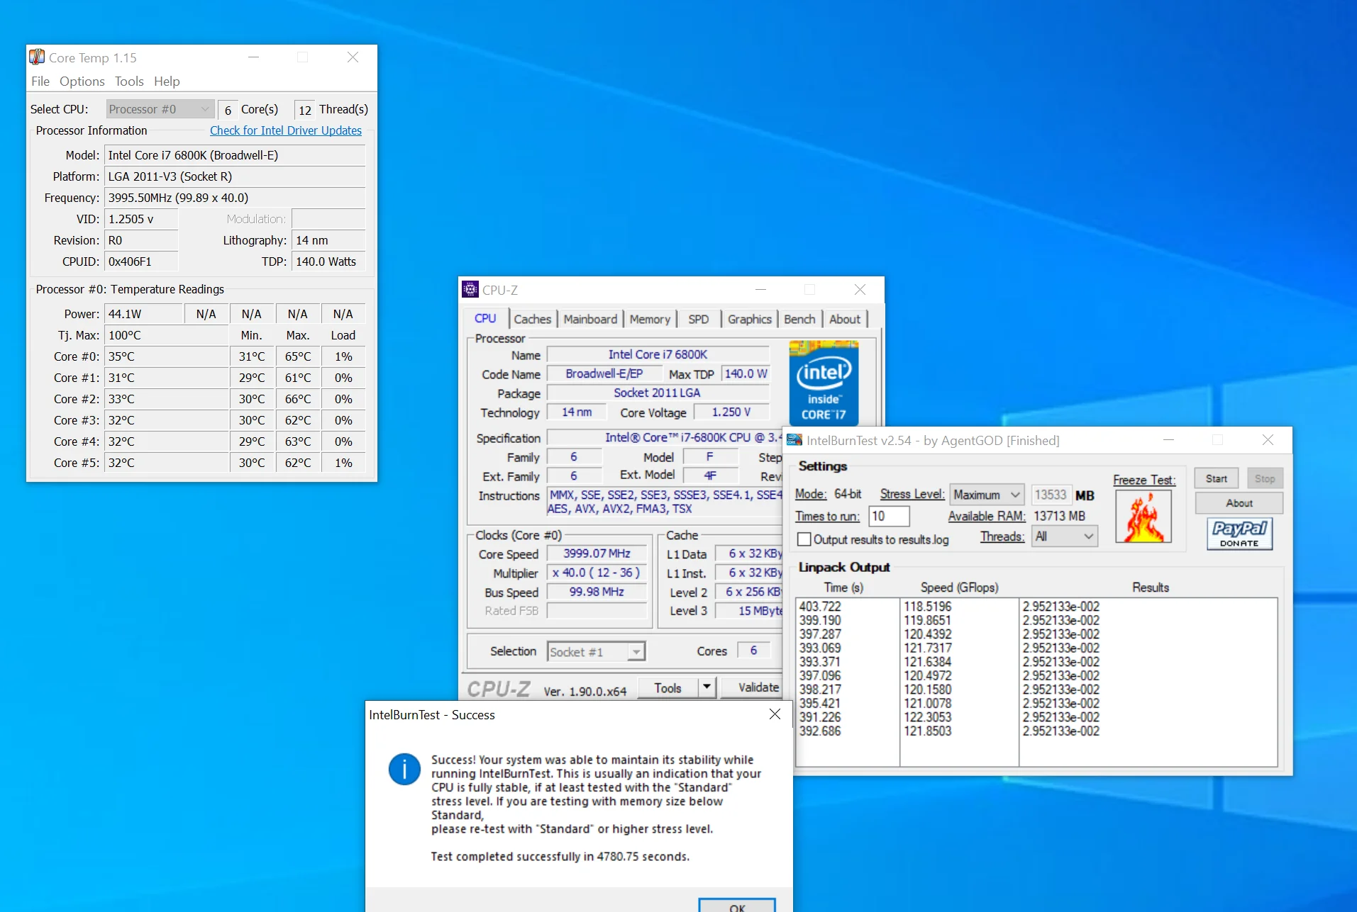Click the 403.722 time entry in Linpack Output
This screenshot has width=1357, height=912.
point(820,607)
